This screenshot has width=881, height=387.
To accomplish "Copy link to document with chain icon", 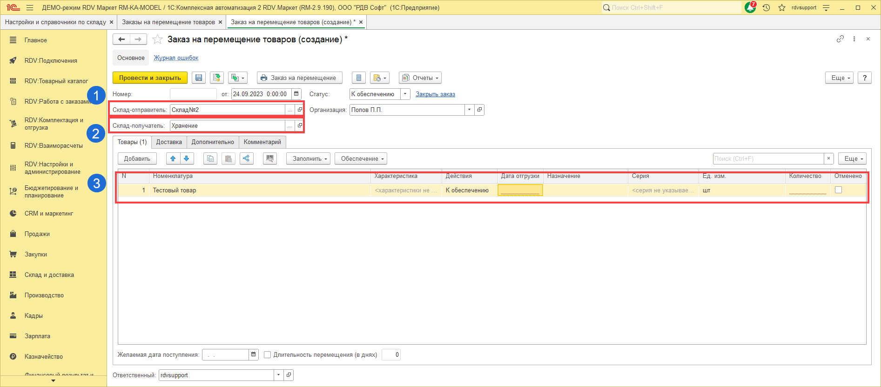I will pos(840,39).
